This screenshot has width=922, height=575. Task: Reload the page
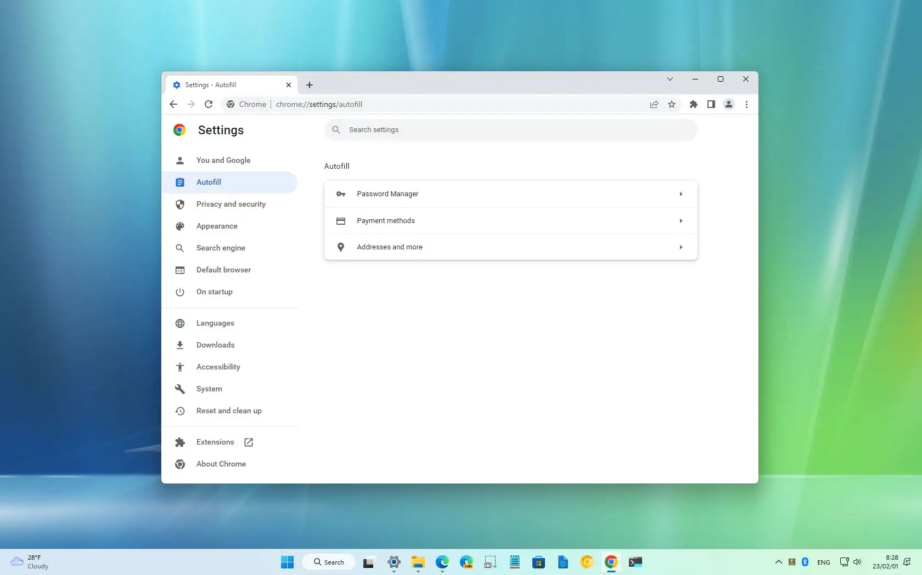(209, 104)
